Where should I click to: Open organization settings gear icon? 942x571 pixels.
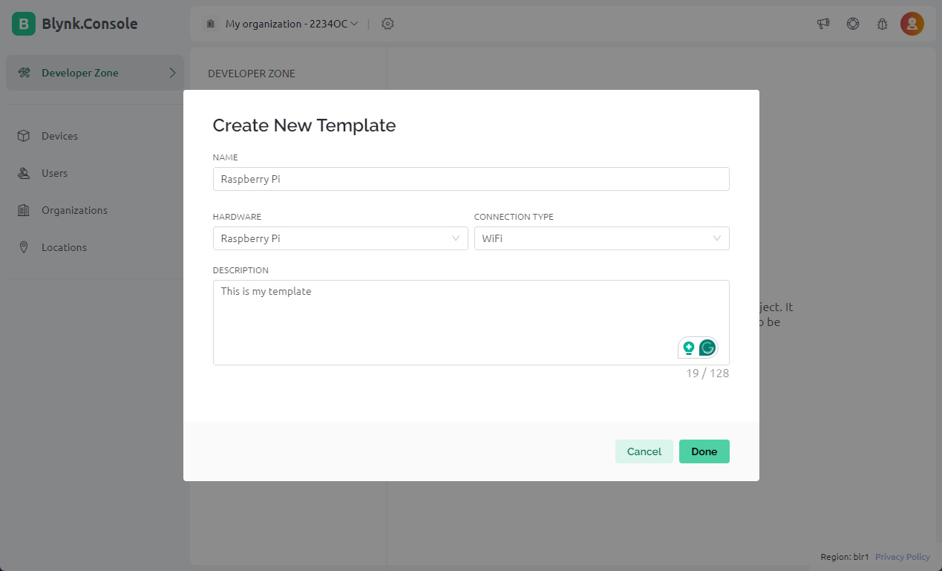coord(387,24)
